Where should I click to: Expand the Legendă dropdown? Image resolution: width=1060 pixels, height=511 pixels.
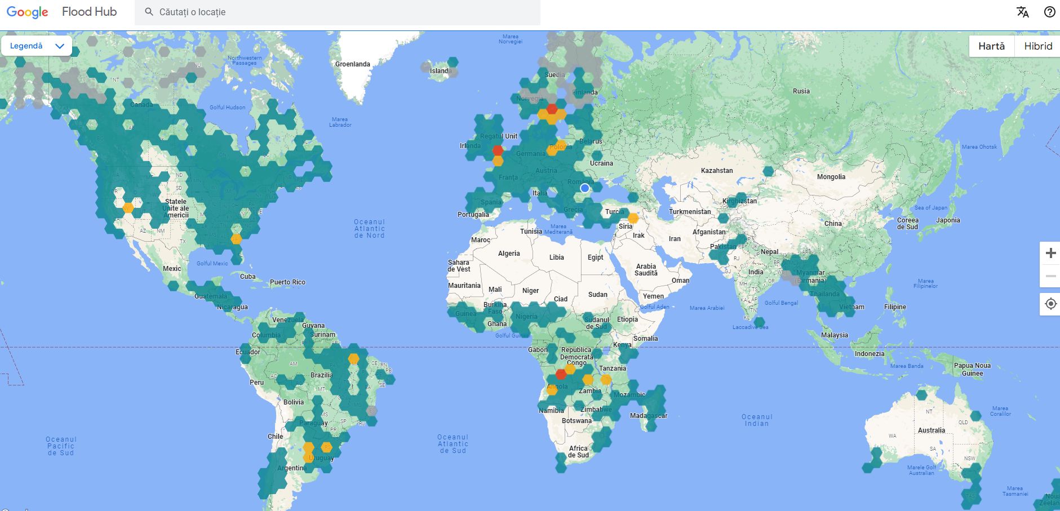37,46
